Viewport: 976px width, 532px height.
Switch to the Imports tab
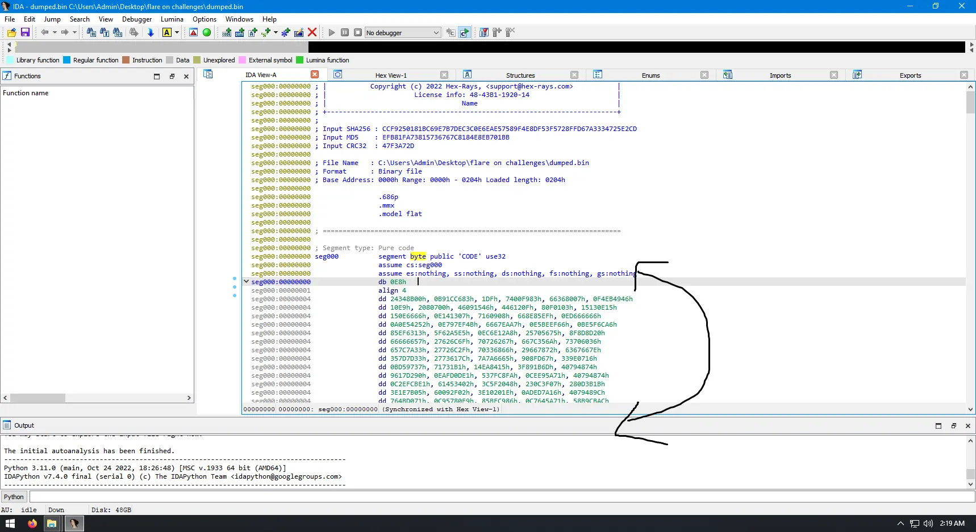780,75
